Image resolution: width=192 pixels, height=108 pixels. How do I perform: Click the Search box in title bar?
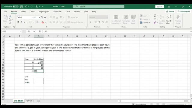[x=98, y=7]
